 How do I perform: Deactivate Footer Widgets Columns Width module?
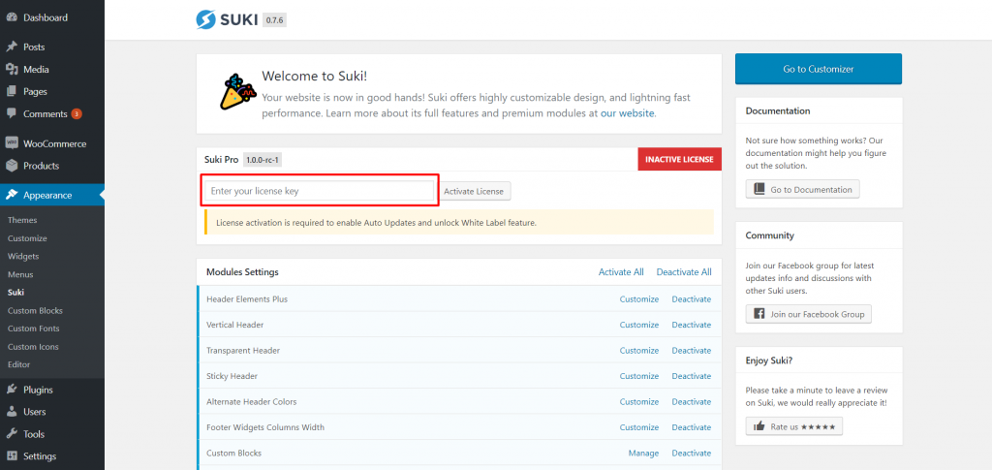click(692, 427)
